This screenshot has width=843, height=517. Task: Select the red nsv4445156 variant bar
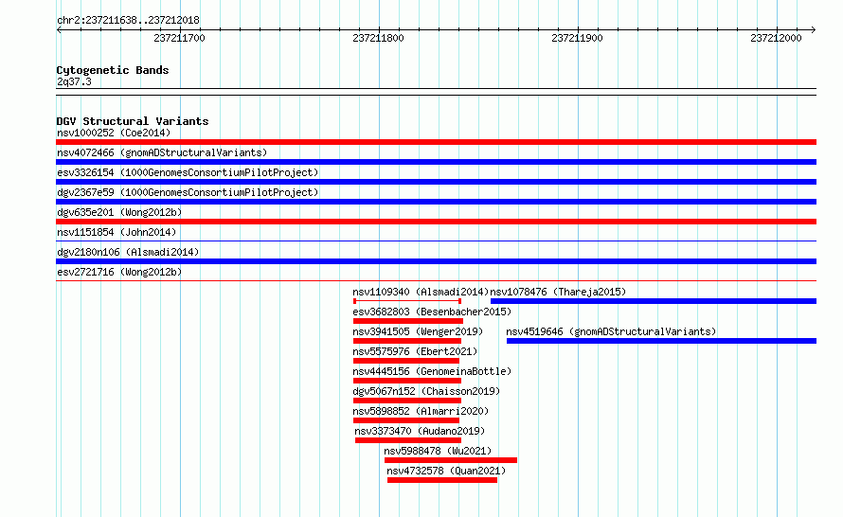point(407,381)
